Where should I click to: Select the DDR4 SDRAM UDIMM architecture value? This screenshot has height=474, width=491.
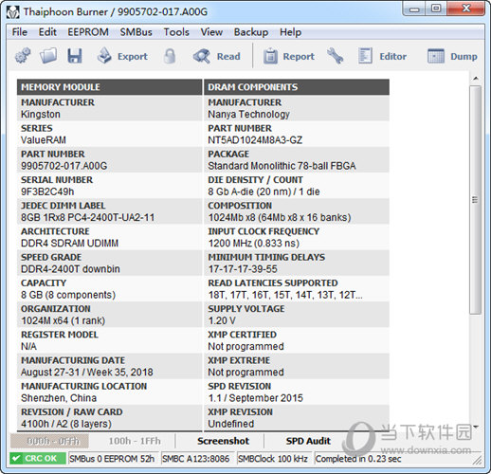click(69, 243)
